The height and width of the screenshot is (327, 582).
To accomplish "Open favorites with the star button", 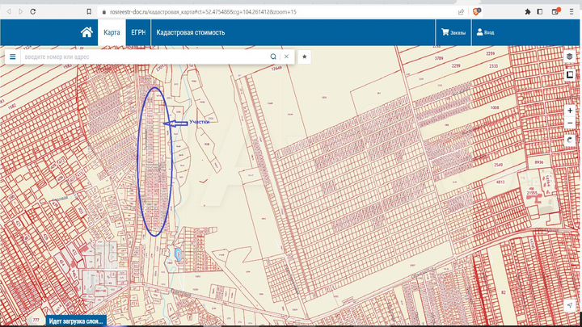I will click(305, 57).
